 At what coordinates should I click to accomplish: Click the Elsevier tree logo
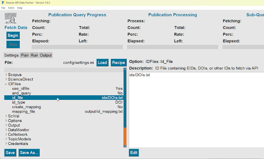tap(10, 18)
